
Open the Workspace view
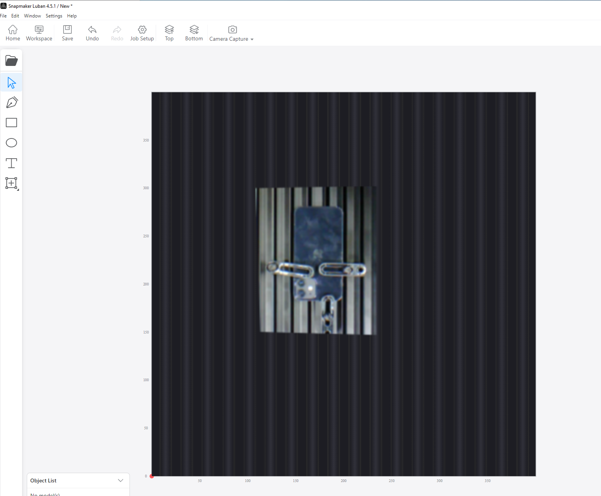[39, 33]
